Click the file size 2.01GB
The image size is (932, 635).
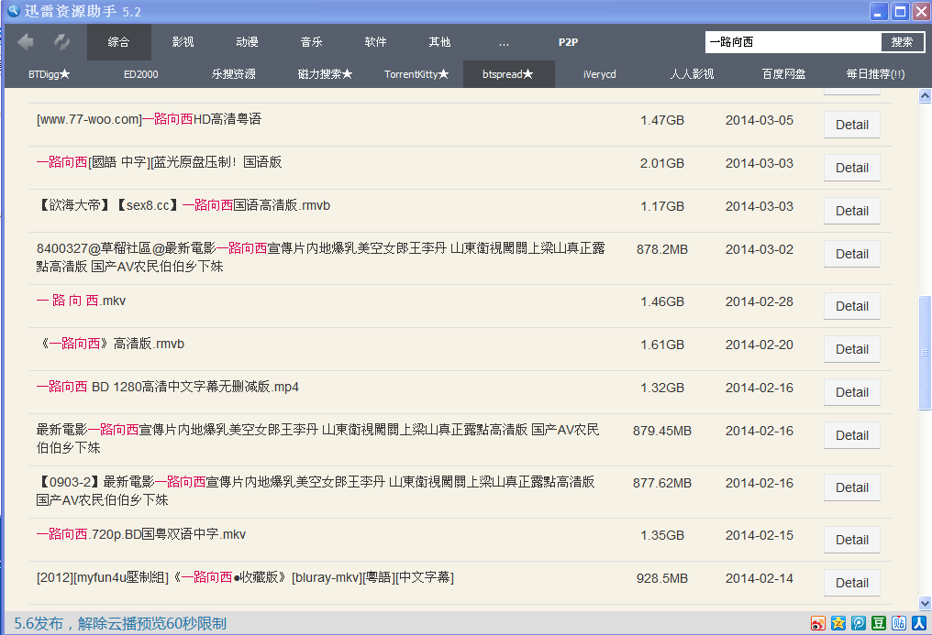[662, 163]
